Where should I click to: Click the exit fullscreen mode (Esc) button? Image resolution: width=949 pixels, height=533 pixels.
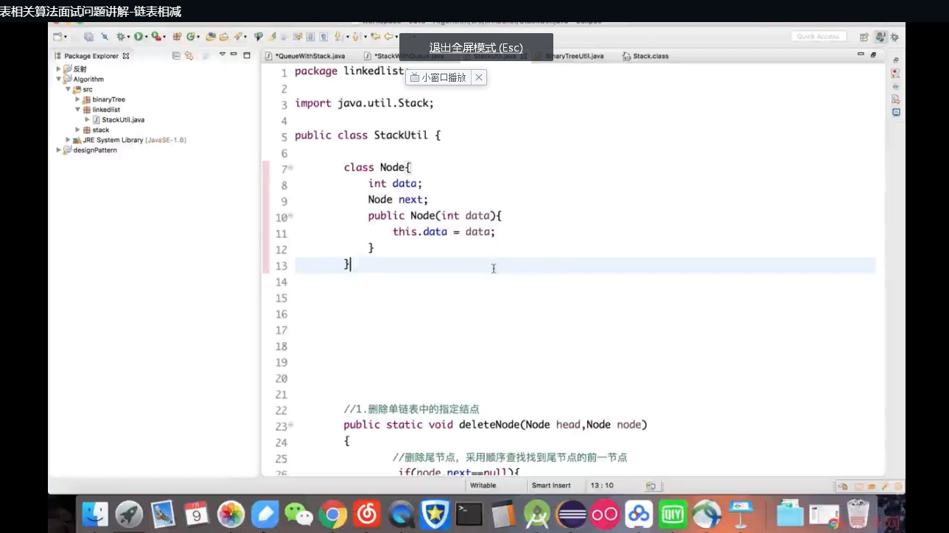tap(476, 47)
